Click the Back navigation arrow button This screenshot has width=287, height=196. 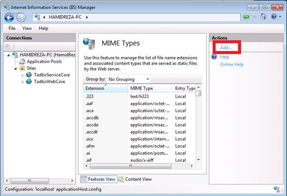[9, 18]
